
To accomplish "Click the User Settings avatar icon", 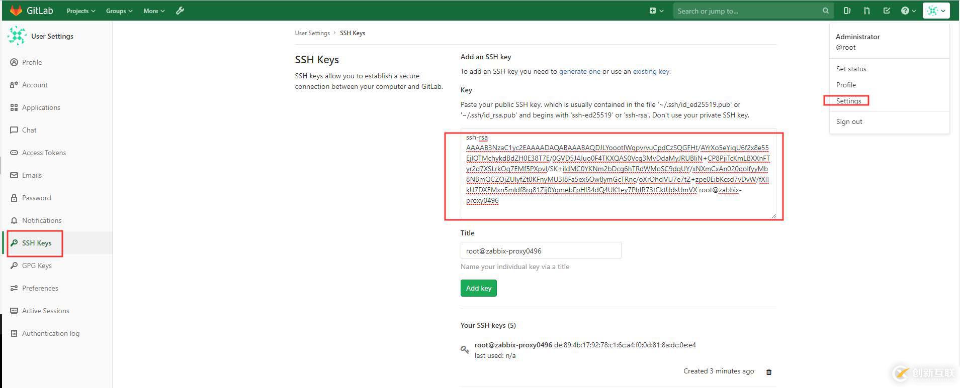I will click(17, 36).
